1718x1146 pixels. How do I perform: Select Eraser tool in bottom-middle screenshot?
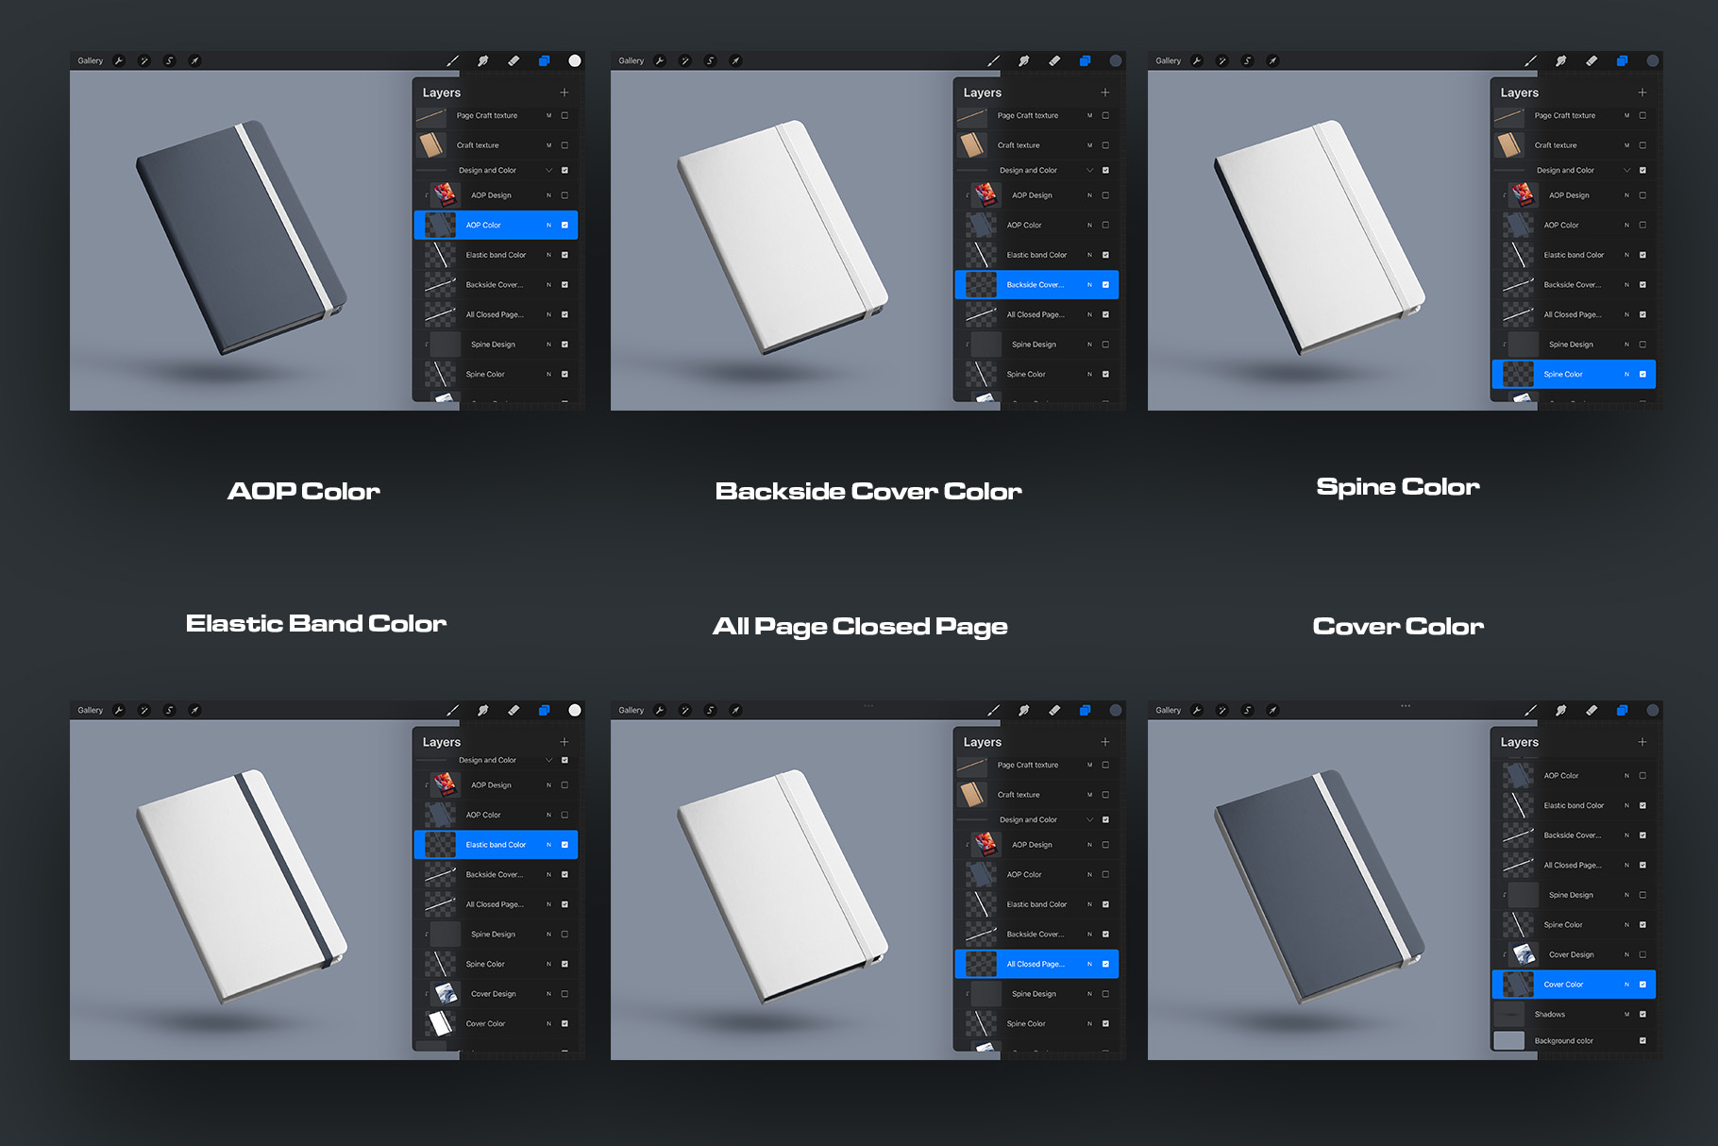tap(1054, 710)
